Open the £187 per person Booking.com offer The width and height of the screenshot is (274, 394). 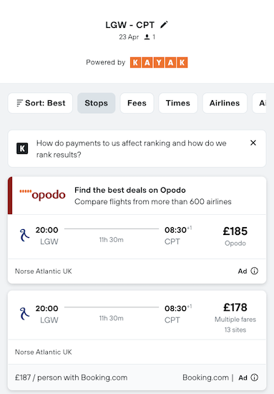point(72,378)
